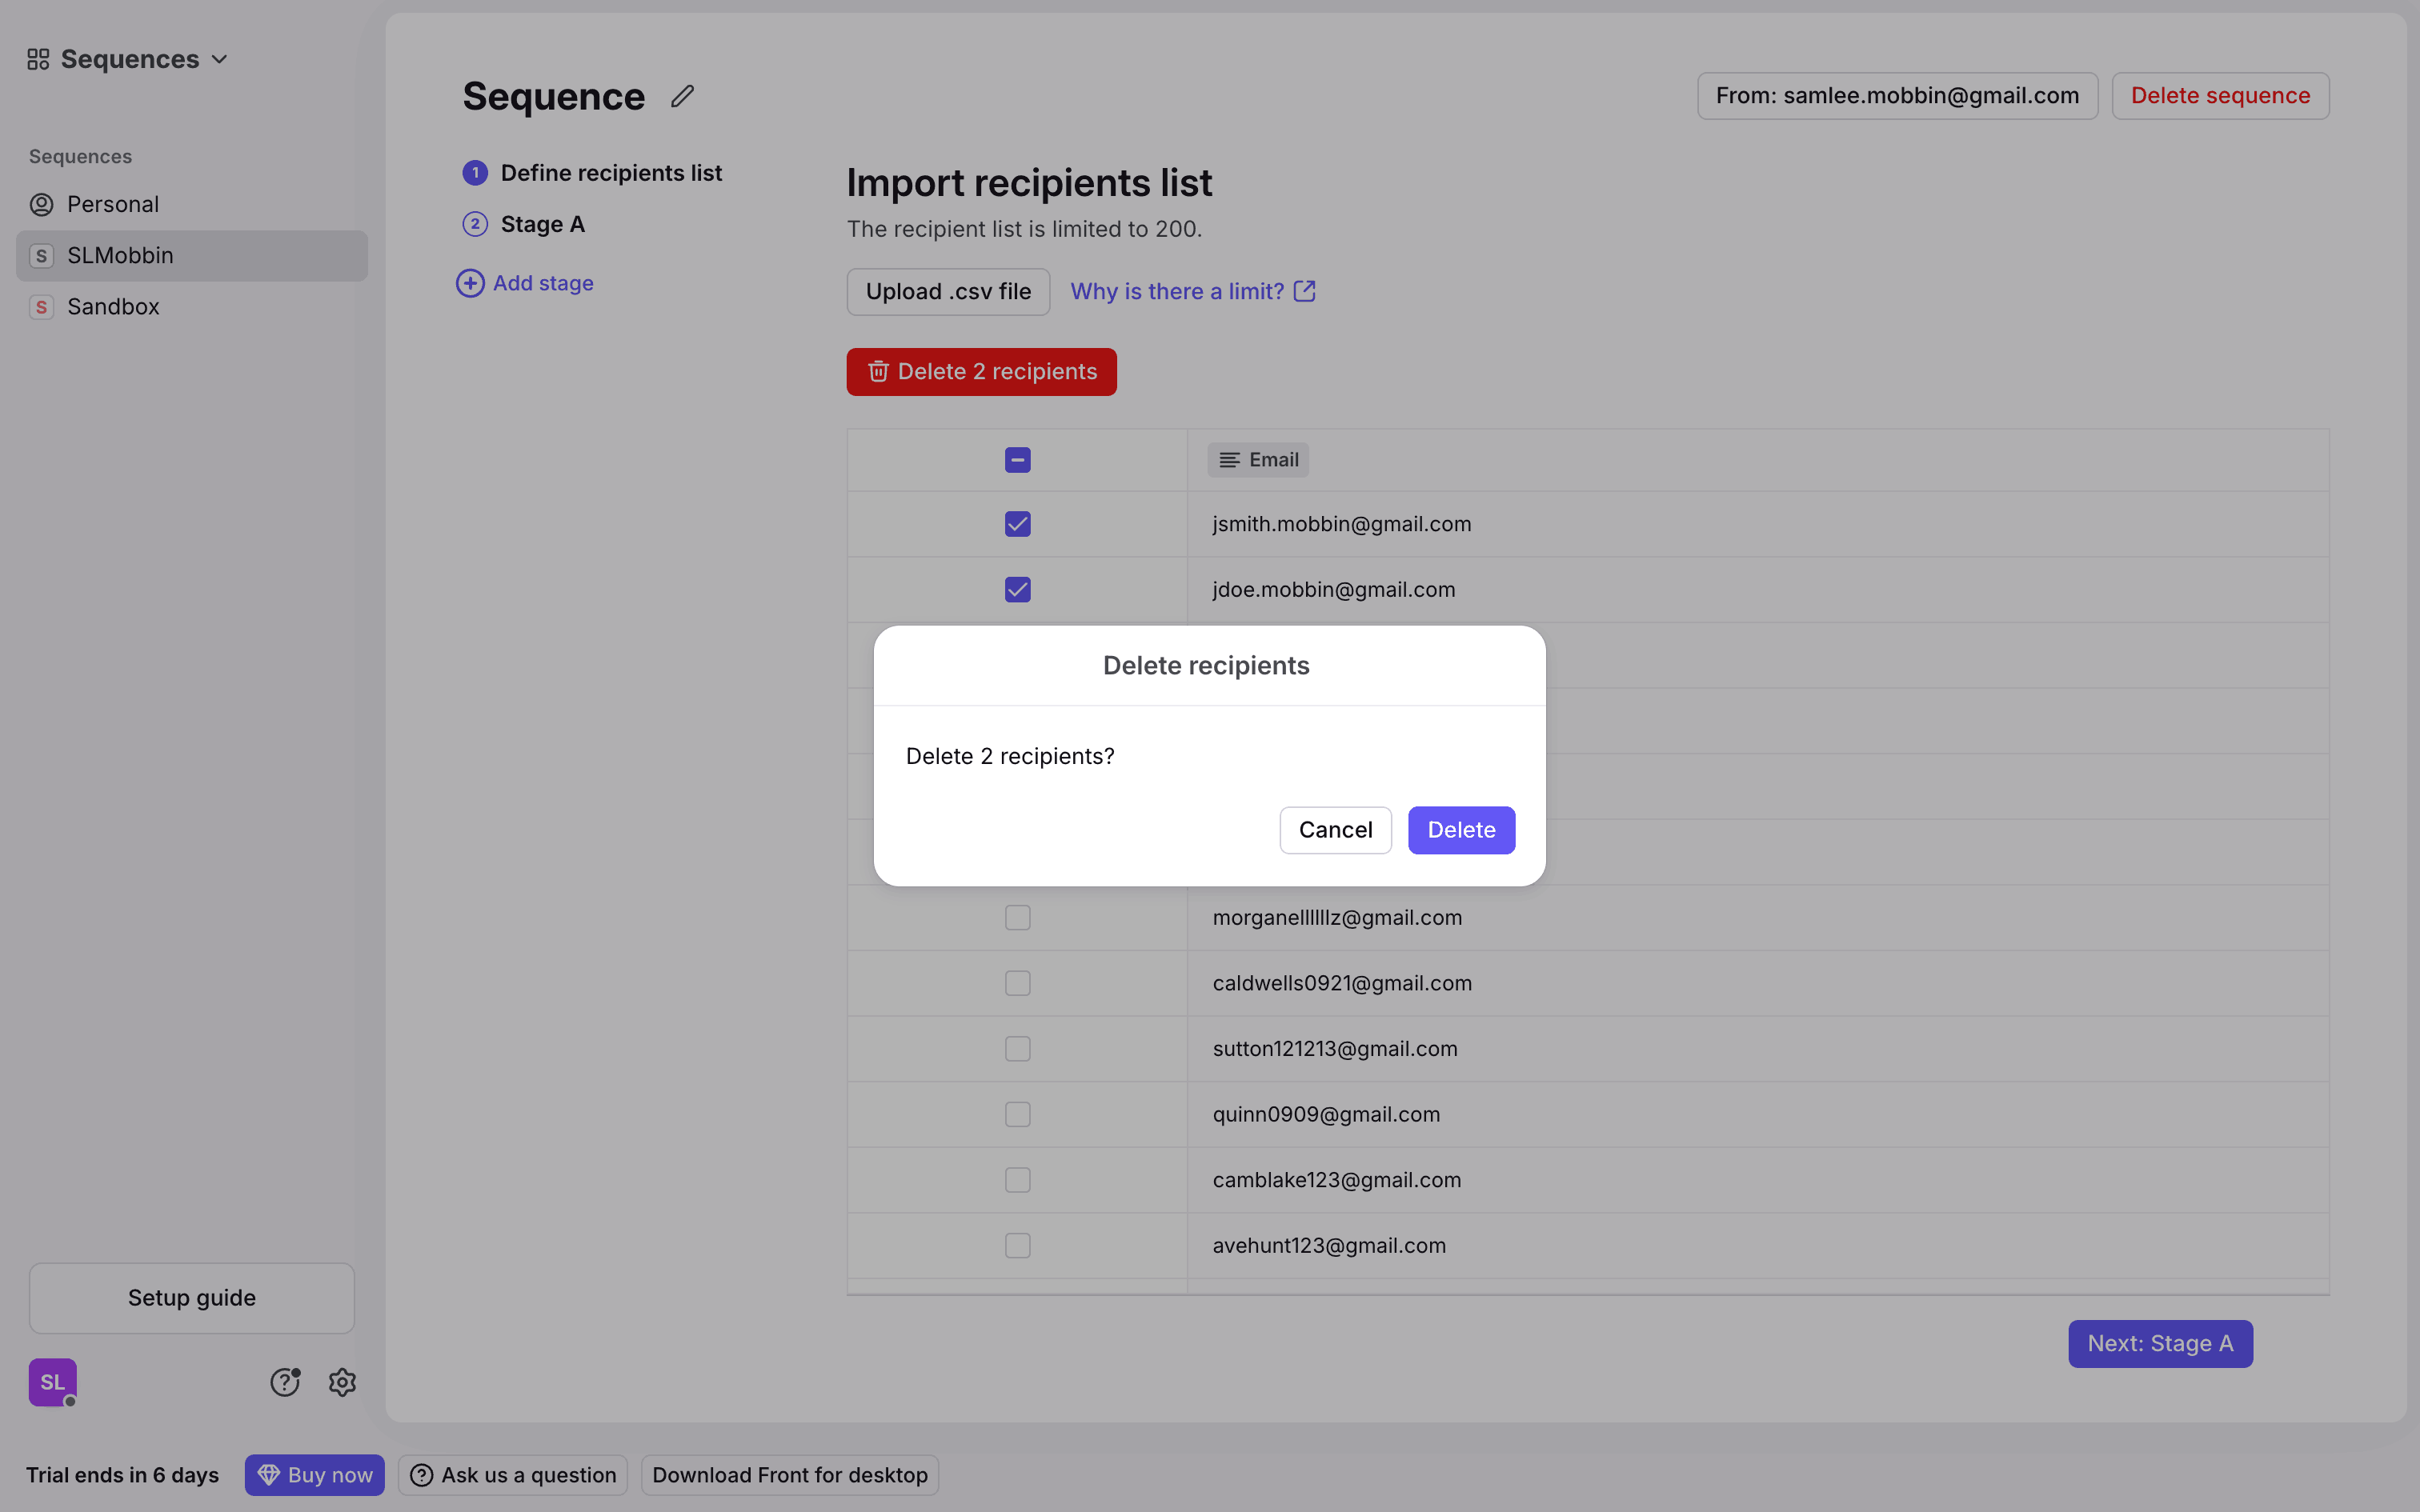This screenshot has height=1512, width=2420.
Task: Click the SL user avatar
Action: coord(52,1382)
